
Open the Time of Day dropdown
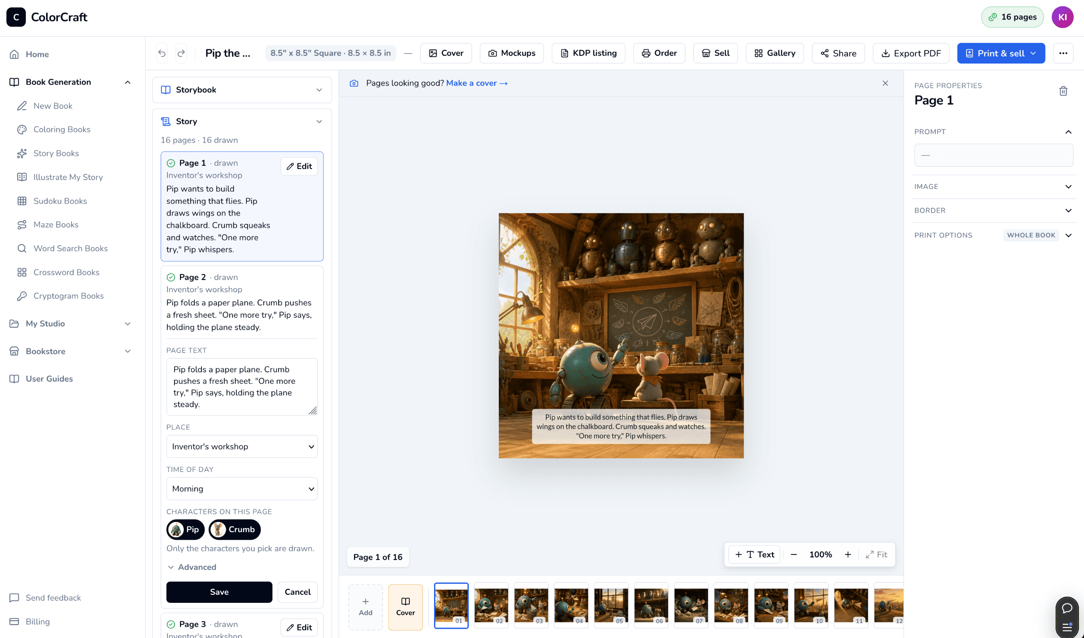(x=242, y=488)
